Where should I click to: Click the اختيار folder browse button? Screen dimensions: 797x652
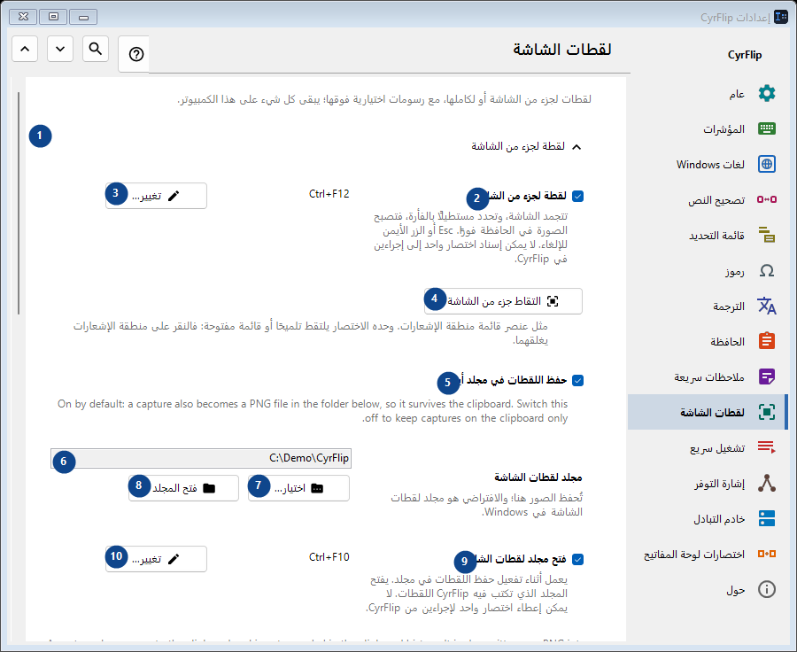(x=299, y=488)
